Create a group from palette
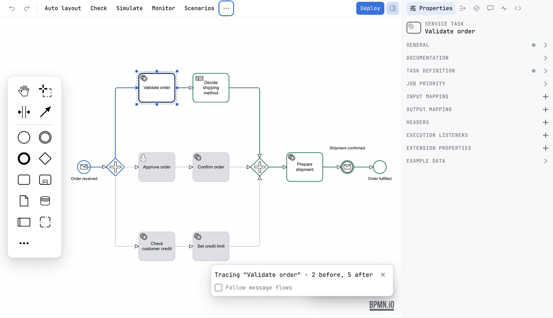This screenshot has height=318, width=553. coord(45,222)
